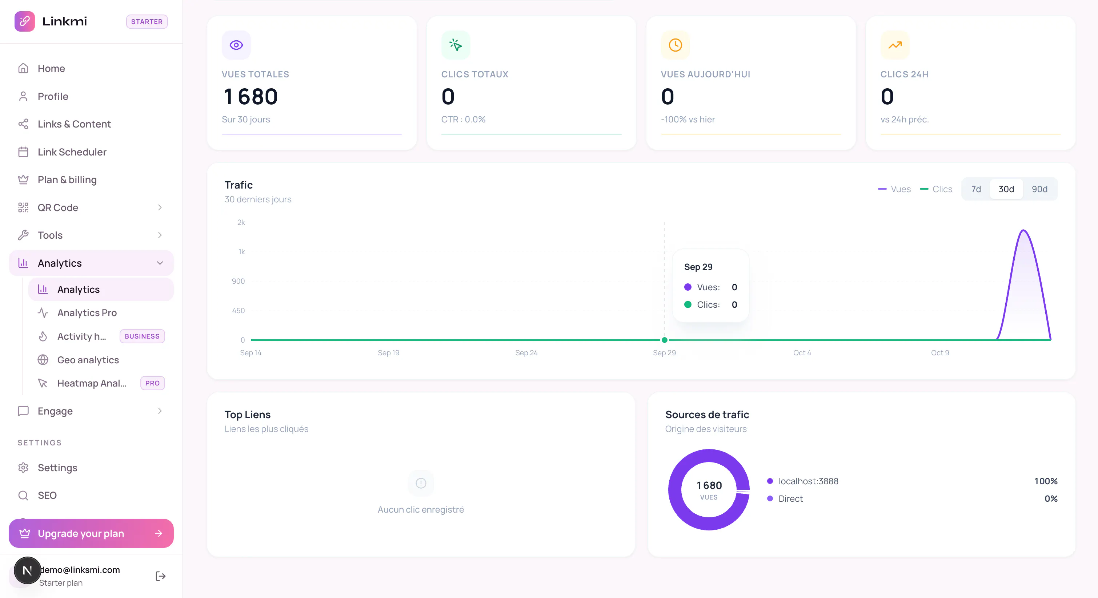
Task: Switch traffic chart to 7d
Action: [x=976, y=189]
